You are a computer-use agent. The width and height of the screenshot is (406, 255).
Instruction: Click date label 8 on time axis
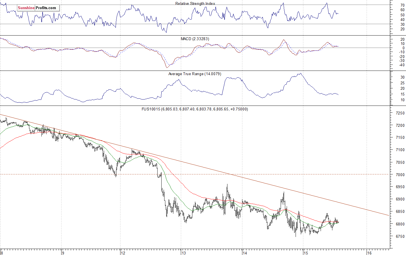pos(2,253)
